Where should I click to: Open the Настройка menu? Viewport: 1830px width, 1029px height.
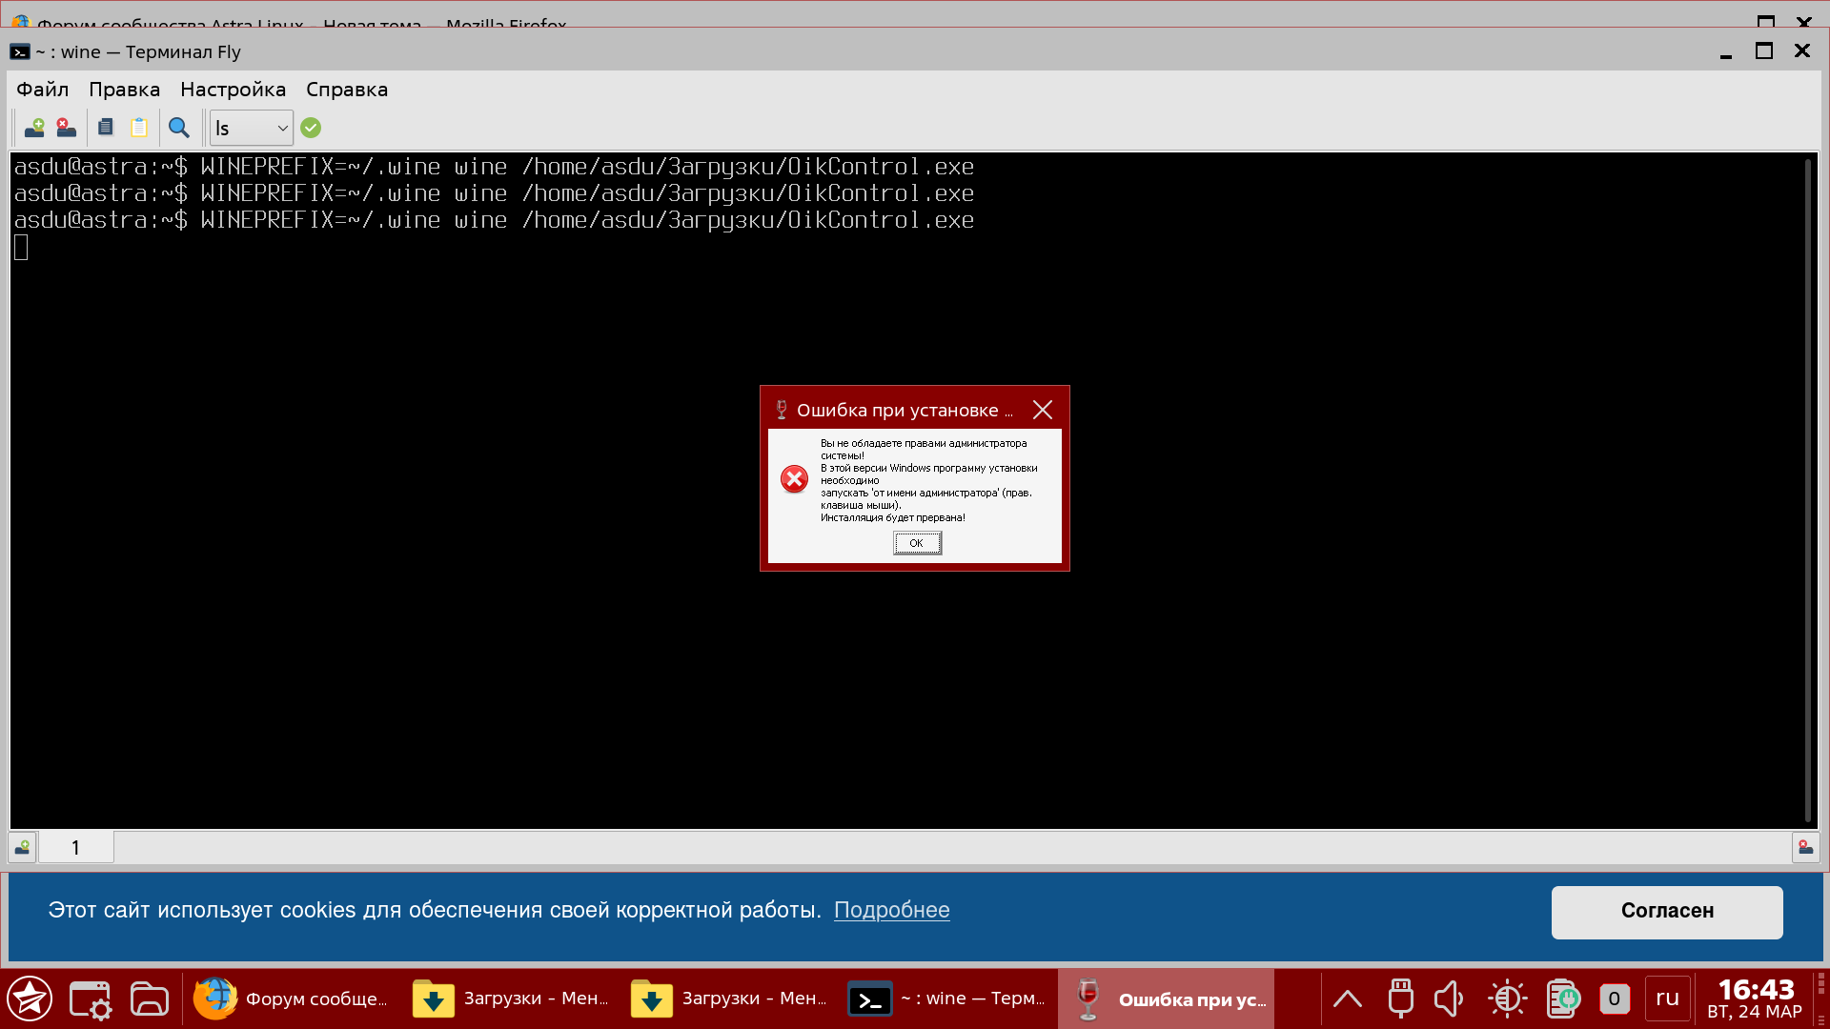point(233,90)
